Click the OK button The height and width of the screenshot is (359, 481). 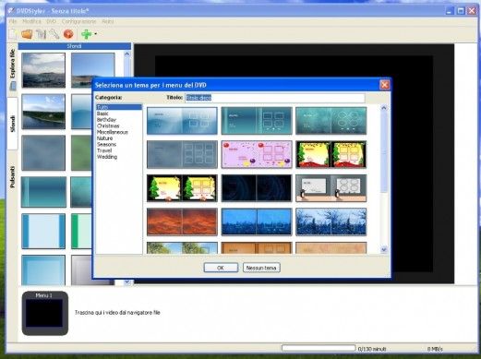(x=221, y=268)
